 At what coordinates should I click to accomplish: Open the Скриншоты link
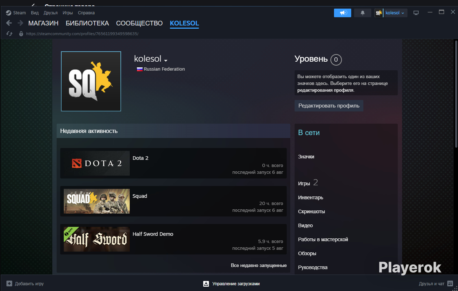[311, 211]
